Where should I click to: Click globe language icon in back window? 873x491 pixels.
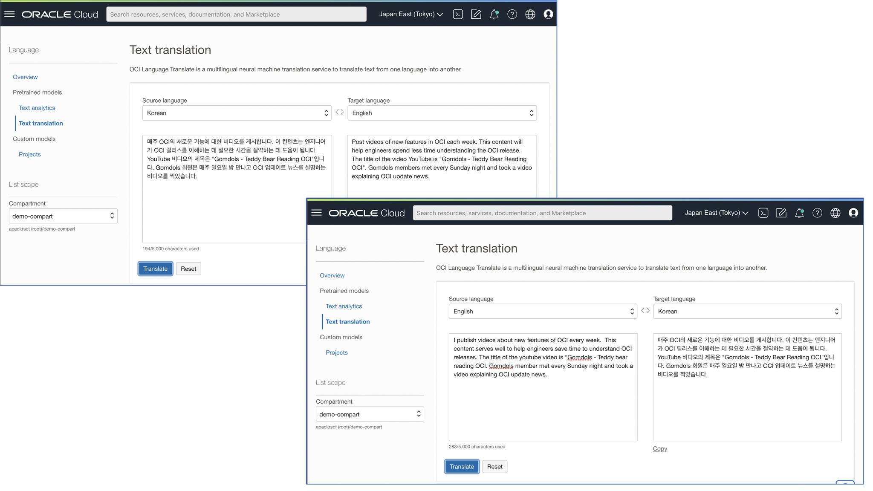tap(530, 14)
